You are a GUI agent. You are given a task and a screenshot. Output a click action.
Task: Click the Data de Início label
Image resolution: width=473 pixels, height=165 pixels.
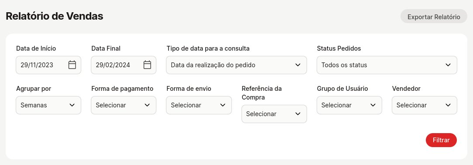click(x=36, y=48)
